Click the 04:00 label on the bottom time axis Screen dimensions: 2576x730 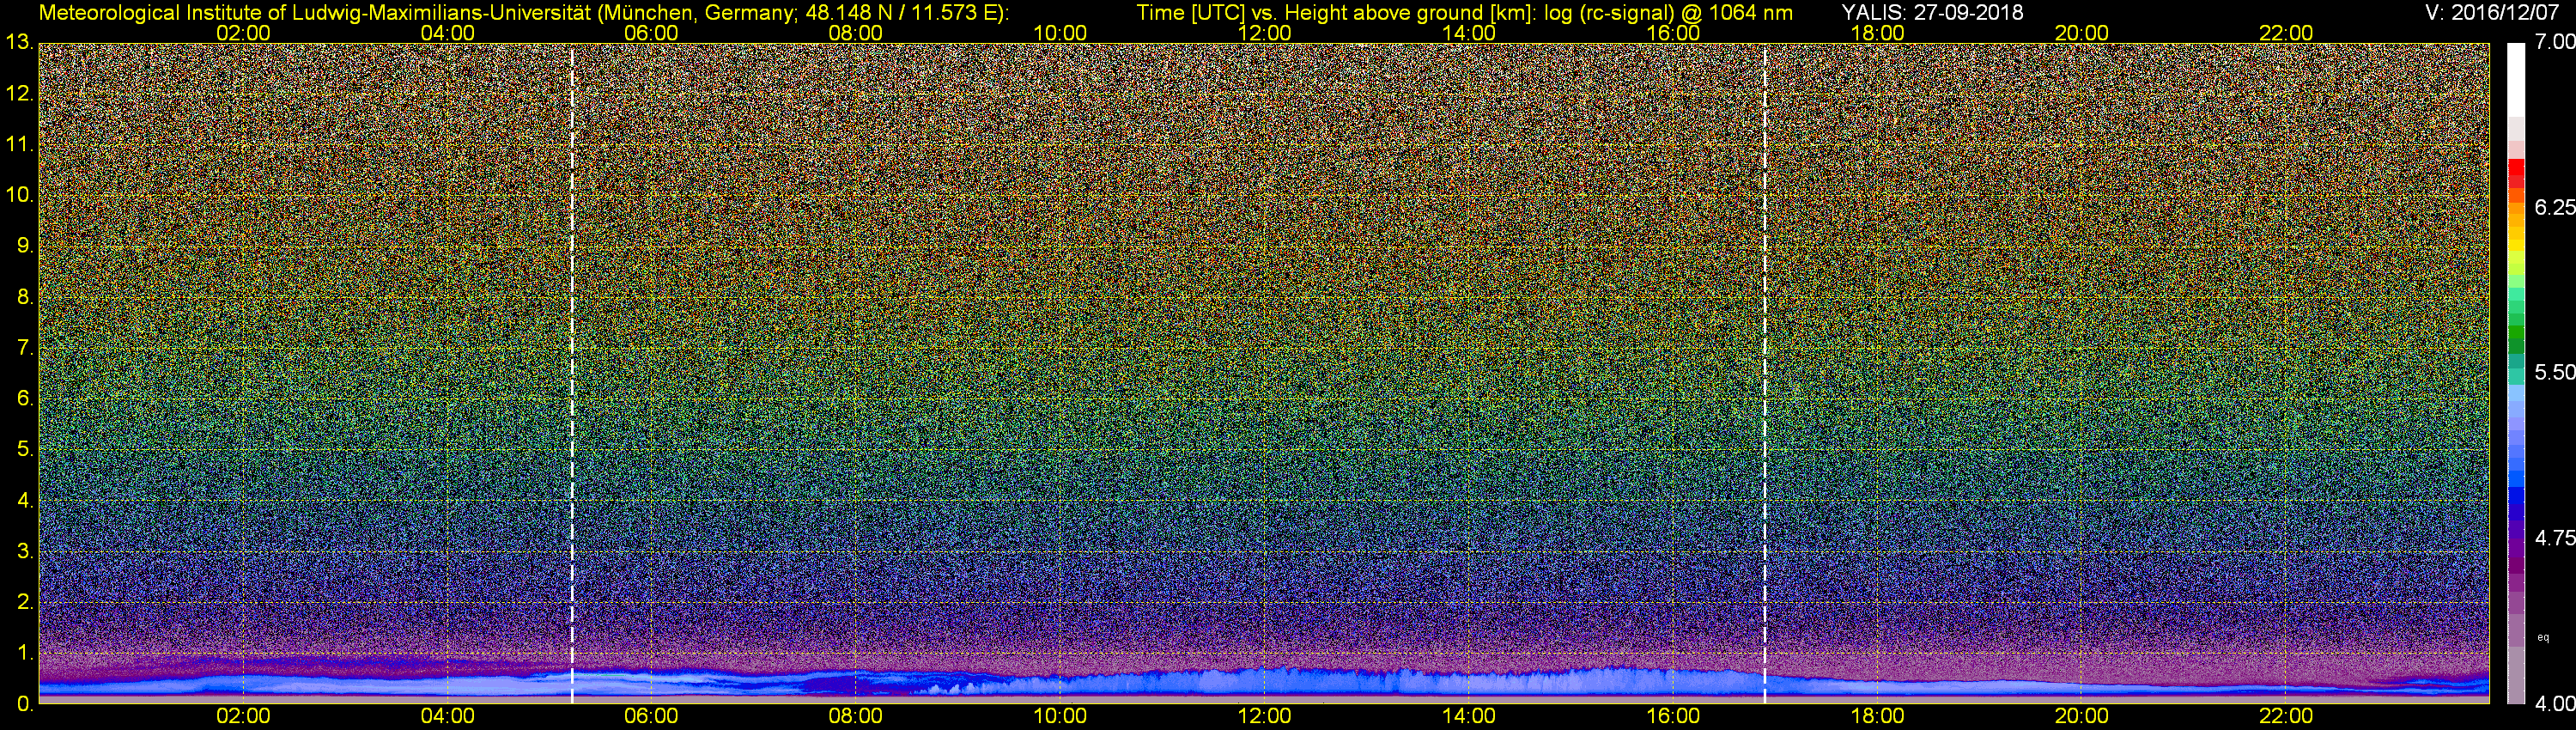[447, 716]
